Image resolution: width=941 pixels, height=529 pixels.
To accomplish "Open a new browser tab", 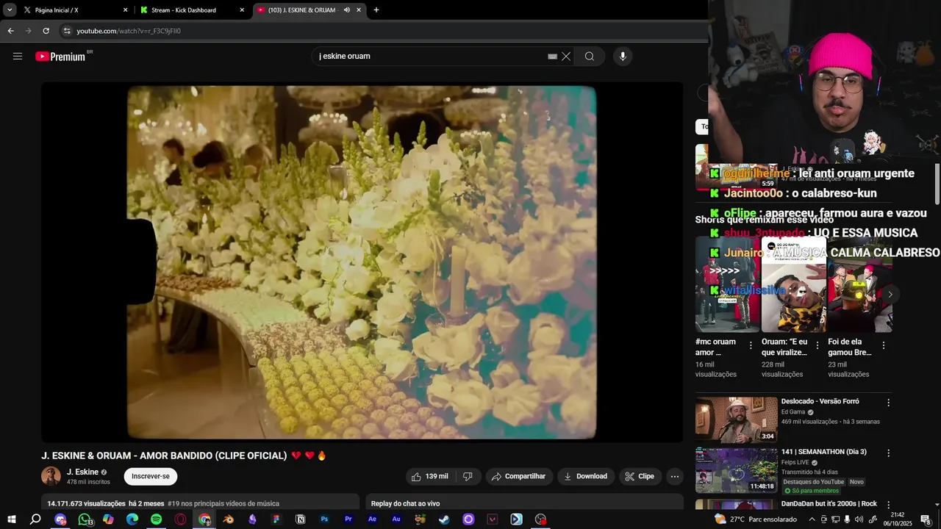I will click(376, 10).
